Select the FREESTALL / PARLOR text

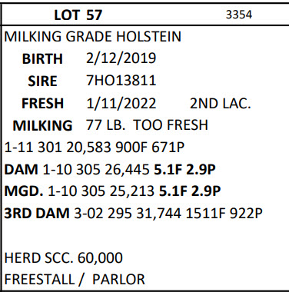(x=75, y=280)
